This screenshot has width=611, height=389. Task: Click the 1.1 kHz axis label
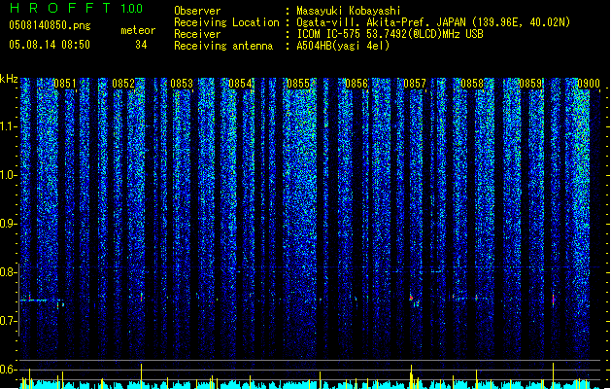8,126
